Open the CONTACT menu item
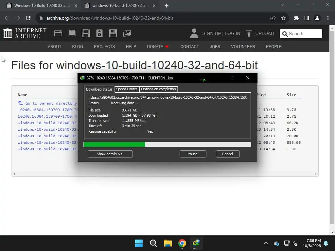The height and width of the screenshot is (251, 335). [x=189, y=46]
